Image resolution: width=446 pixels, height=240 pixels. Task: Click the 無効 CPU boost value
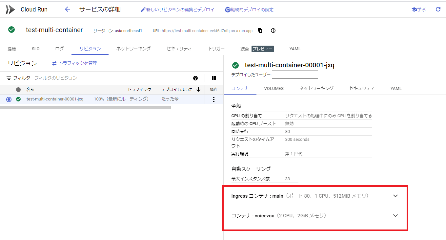tap(290, 124)
